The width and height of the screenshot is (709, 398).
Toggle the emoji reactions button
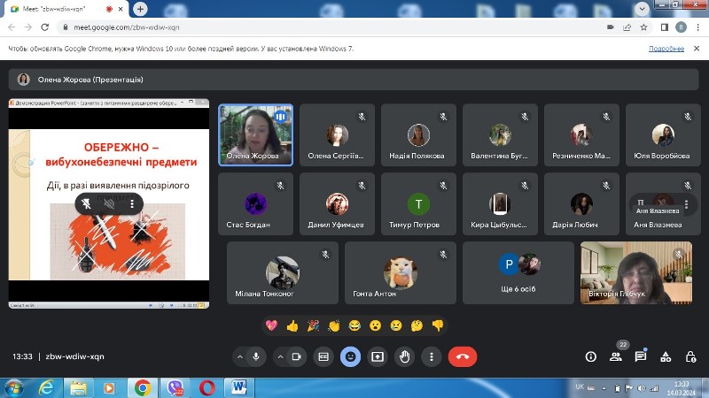pos(350,356)
